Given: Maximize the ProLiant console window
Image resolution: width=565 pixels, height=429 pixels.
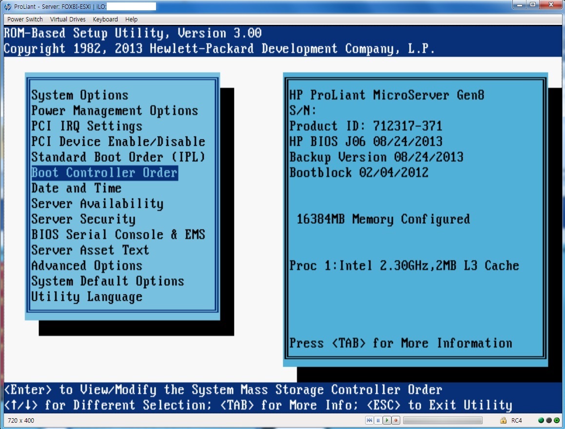Looking at the screenshot, I should point(533,5).
